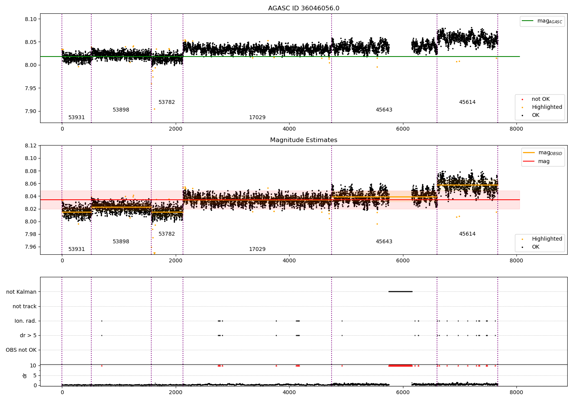Click 53782 label in Magnitude Estimates plot

coord(167,234)
